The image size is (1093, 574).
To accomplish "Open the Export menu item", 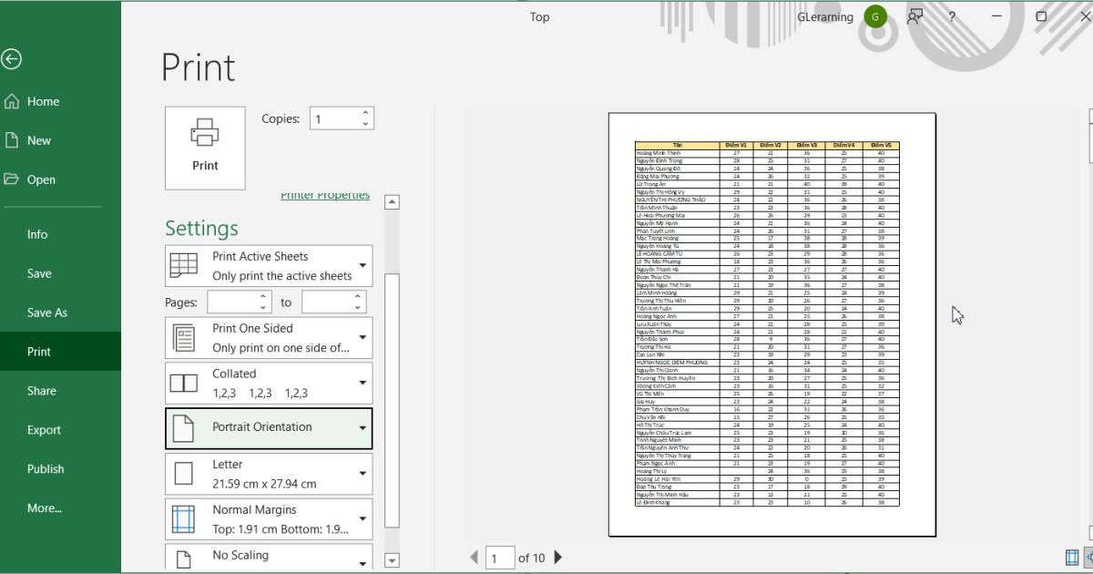I will click(x=44, y=430).
